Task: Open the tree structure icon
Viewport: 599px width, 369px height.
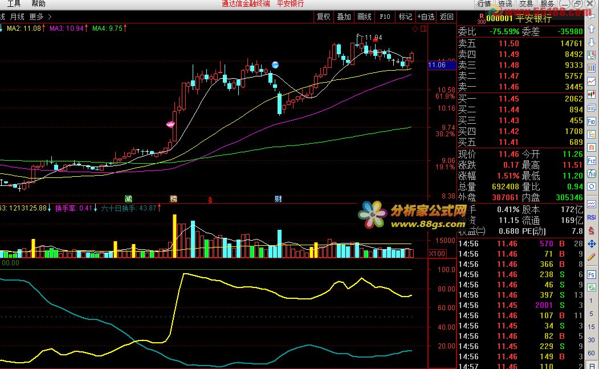Action: point(592,134)
